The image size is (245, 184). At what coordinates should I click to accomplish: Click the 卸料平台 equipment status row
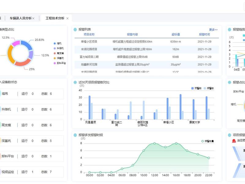(32, 156)
